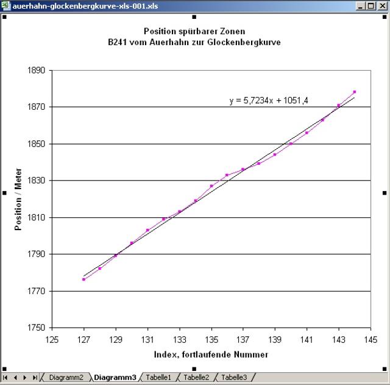The height and width of the screenshot is (385, 390).
Task: Jump to the first sheet tab arrow
Action: (6, 378)
